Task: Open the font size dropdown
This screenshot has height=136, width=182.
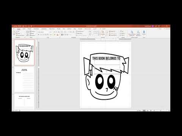Action: (x=51, y=32)
